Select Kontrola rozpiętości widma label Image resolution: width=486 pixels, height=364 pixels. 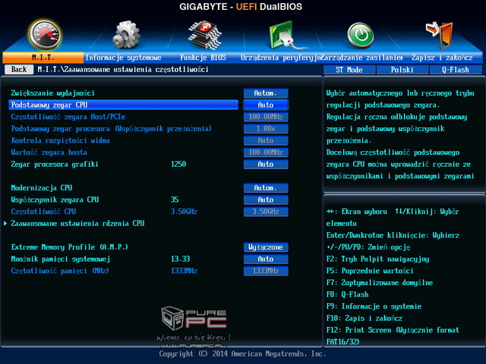(x=61, y=140)
